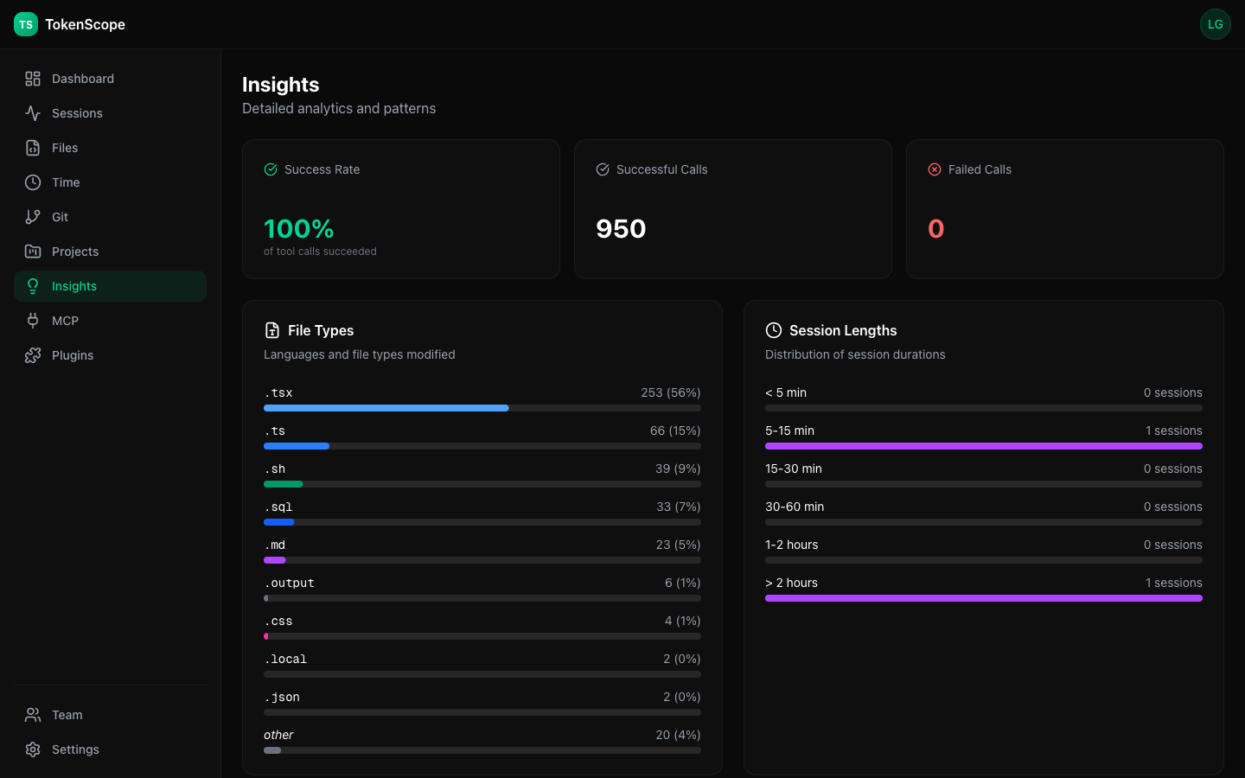Open the Time clock icon

click(33, 182)
